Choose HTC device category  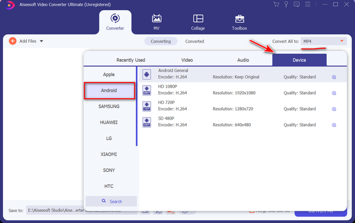[109, 187]
